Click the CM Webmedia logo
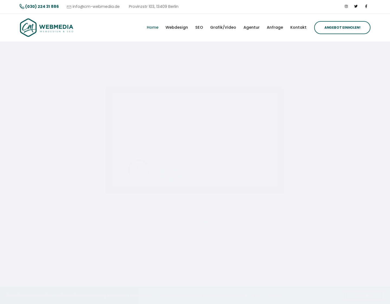This screenshot has height=304, width=390. click(47, 28)
